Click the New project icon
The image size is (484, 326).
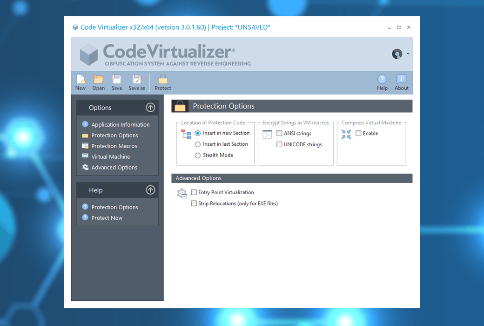tap(80, 82)
